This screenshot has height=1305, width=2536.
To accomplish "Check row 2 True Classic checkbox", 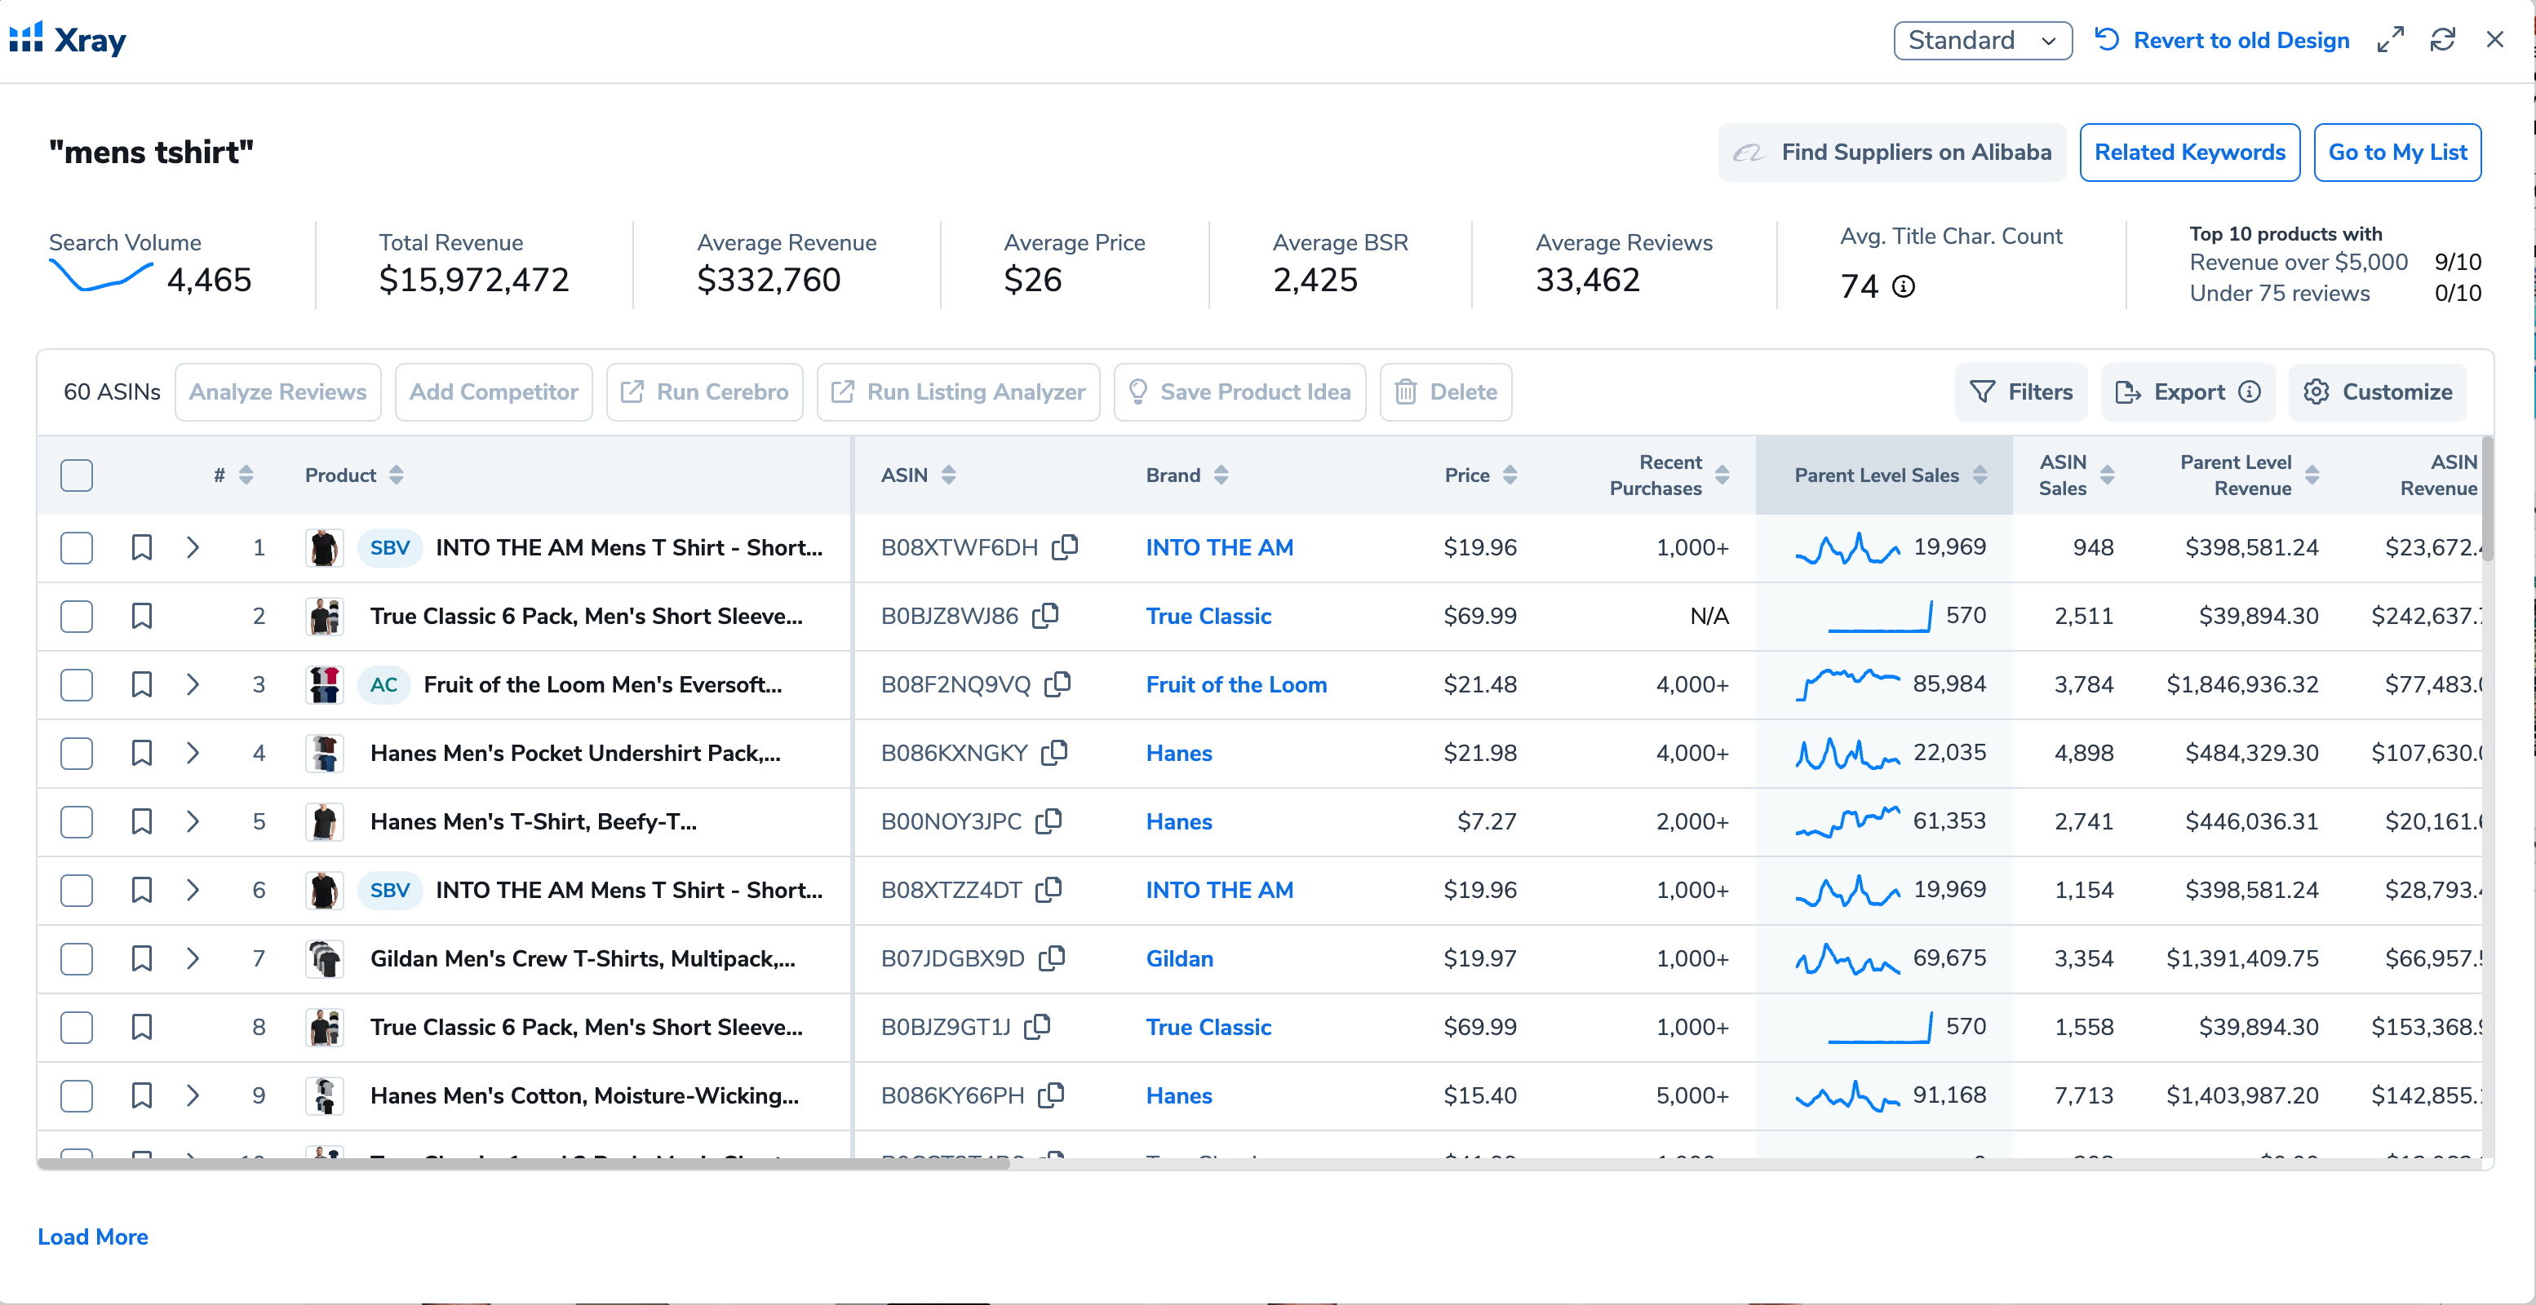I will [x=77, y=616].
